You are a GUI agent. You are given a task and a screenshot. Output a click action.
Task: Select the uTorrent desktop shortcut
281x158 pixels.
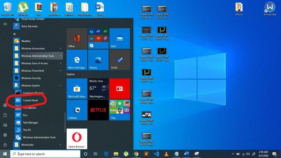point(23,9)
